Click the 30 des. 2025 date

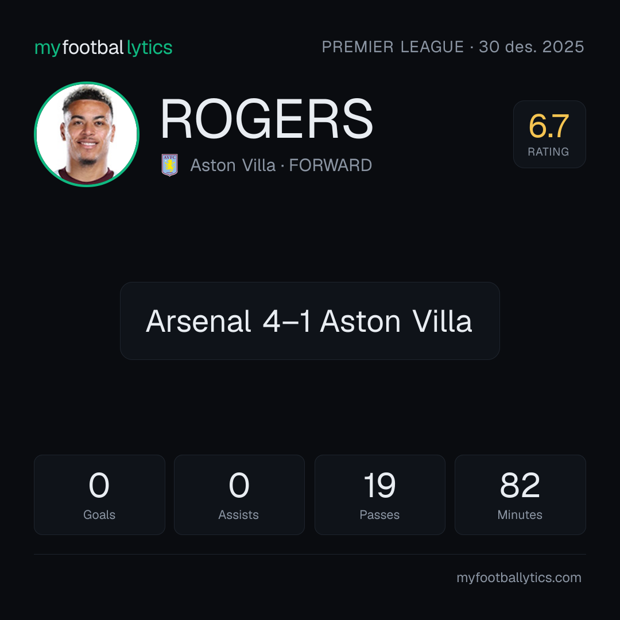coord(532,47)
